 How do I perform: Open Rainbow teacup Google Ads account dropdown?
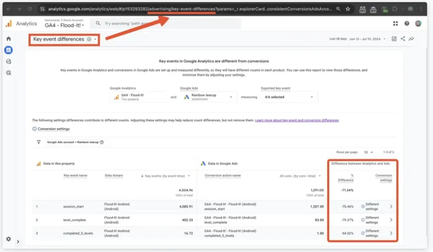point(209,97)
